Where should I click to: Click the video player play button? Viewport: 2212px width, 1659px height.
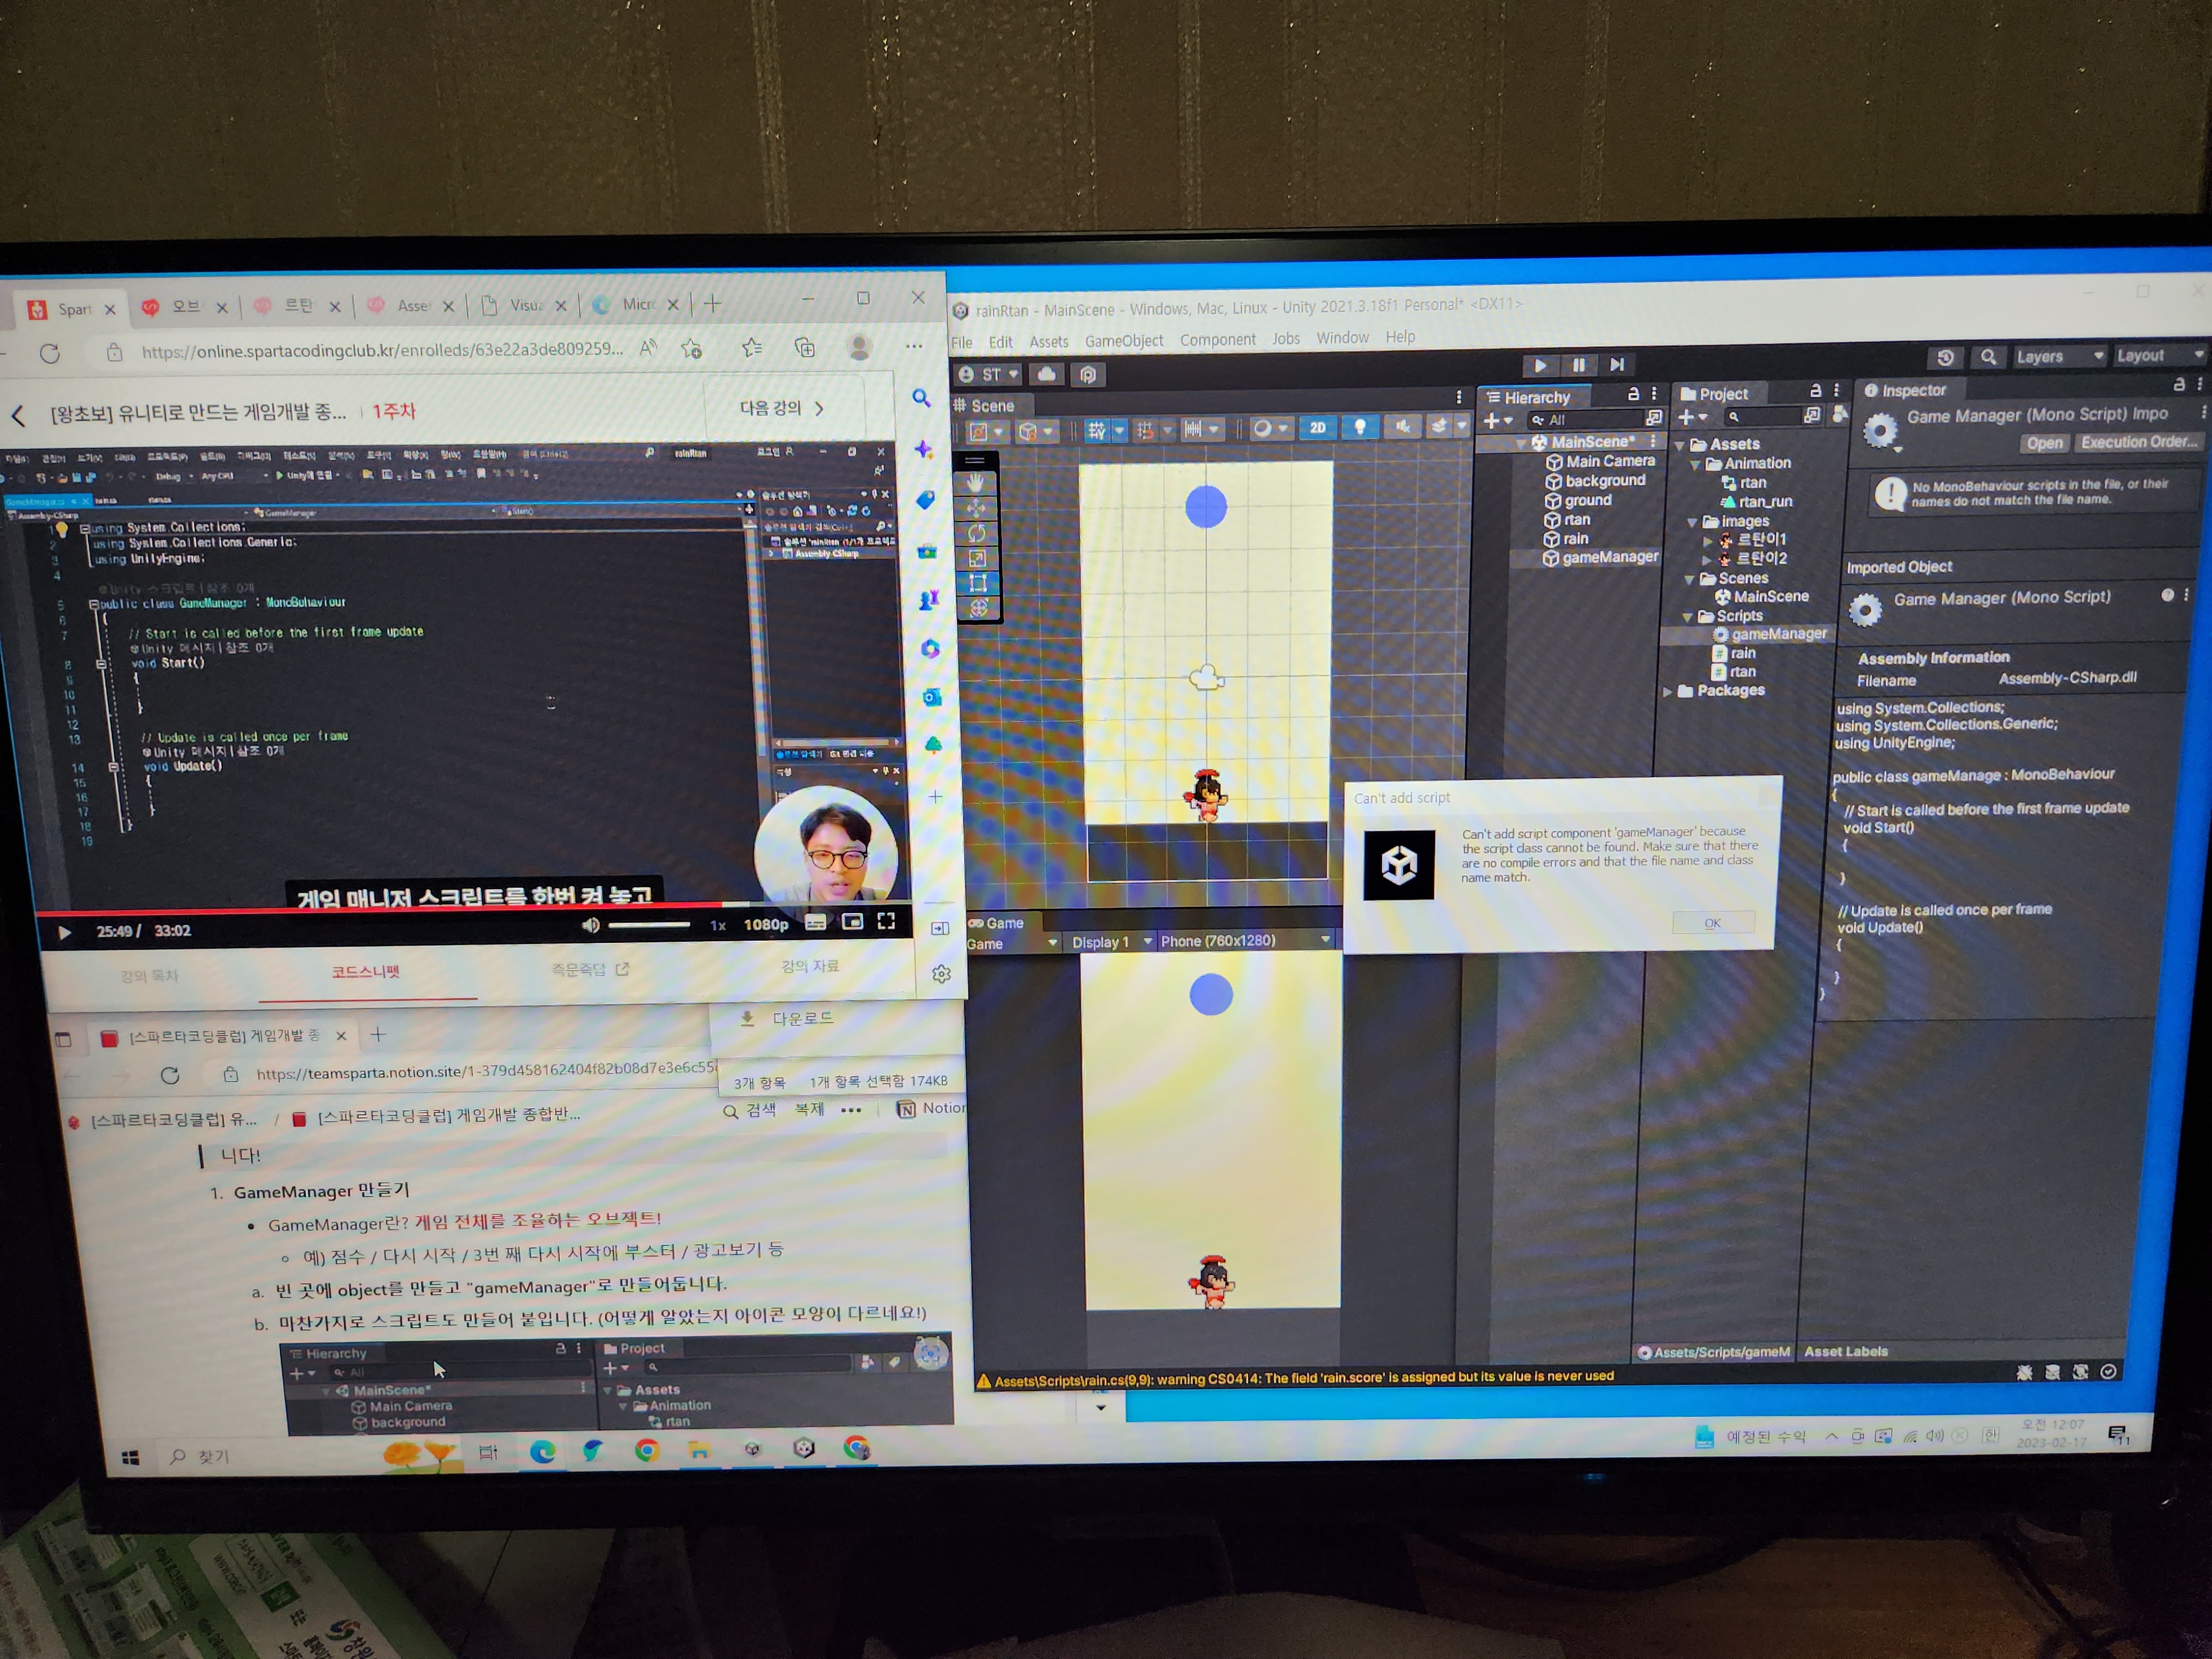tap(64, 933)
